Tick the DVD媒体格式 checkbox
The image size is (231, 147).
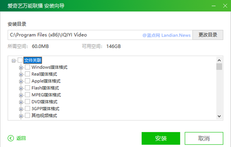28,102
